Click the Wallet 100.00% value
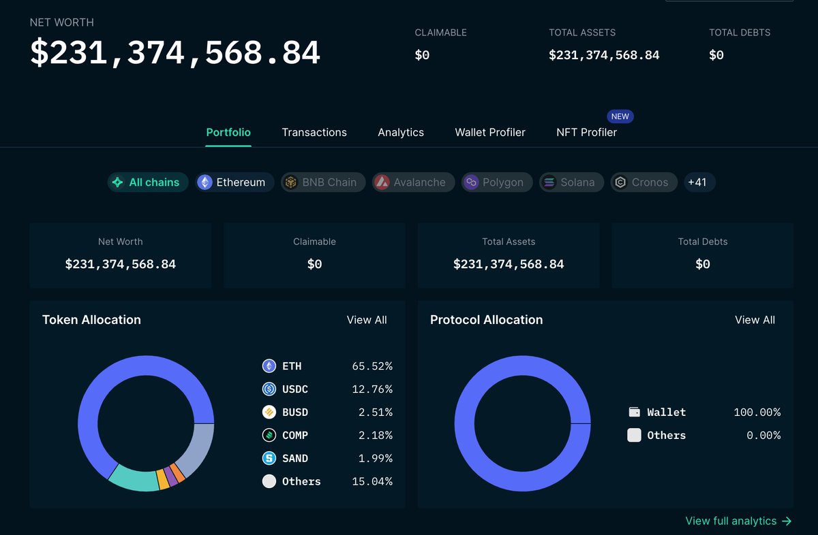818x535 pixels. pos(757,412)
